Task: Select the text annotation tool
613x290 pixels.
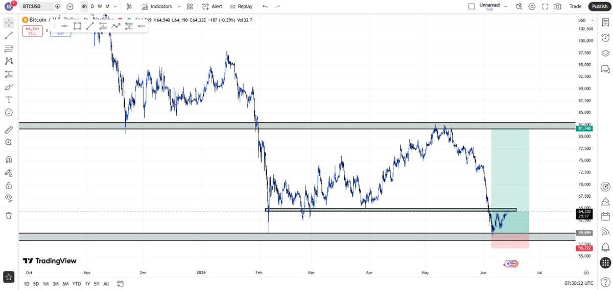Action: tap(9, 99)
